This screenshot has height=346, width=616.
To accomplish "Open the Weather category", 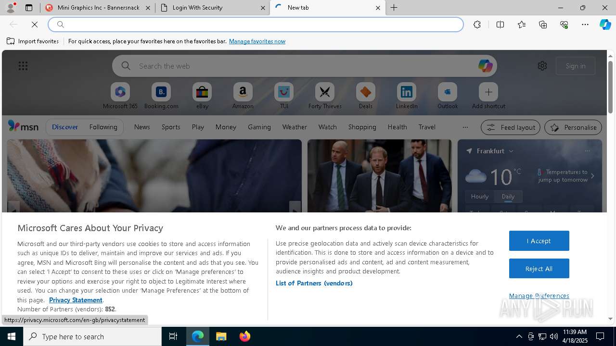I will pos(295,127).
